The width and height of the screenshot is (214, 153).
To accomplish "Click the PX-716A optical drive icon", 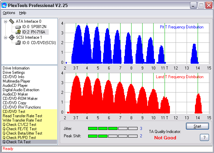I will 18,32.
